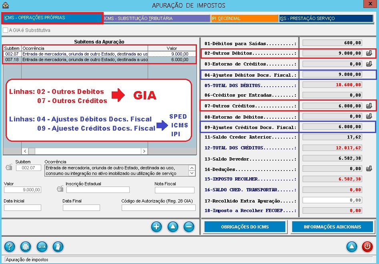379x264 pixels.
Task: Click the horizontal scrollbar thumb in the Subitens grid
Action: coord(32,151)
